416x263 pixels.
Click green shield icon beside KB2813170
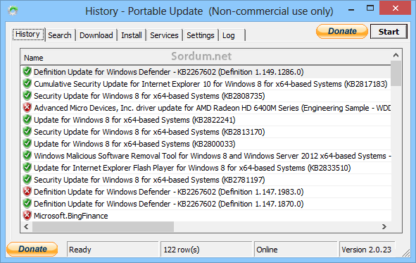point(27,131)
